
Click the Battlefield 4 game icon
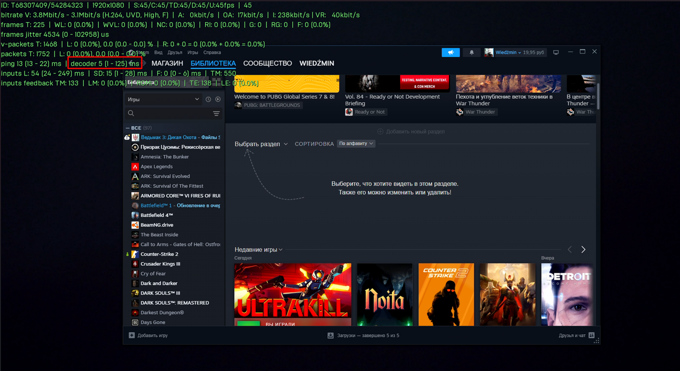tap(135, 215)
